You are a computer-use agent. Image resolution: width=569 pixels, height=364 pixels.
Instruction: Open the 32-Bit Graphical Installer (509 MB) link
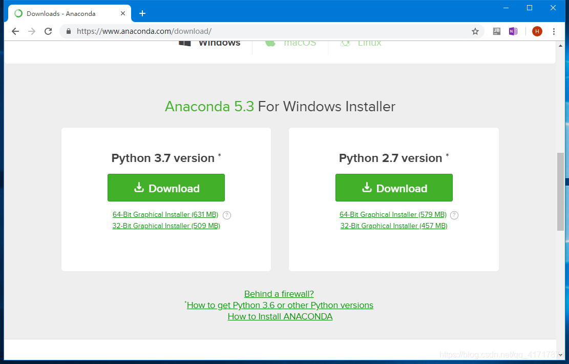click(166, 226)
